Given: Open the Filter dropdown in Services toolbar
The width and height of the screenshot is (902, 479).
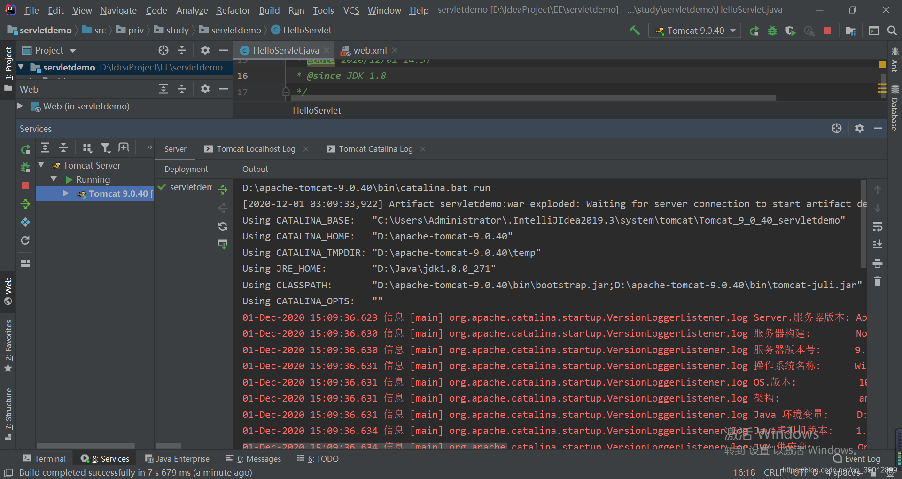Looking at the screenshot, I should point(106,148).
